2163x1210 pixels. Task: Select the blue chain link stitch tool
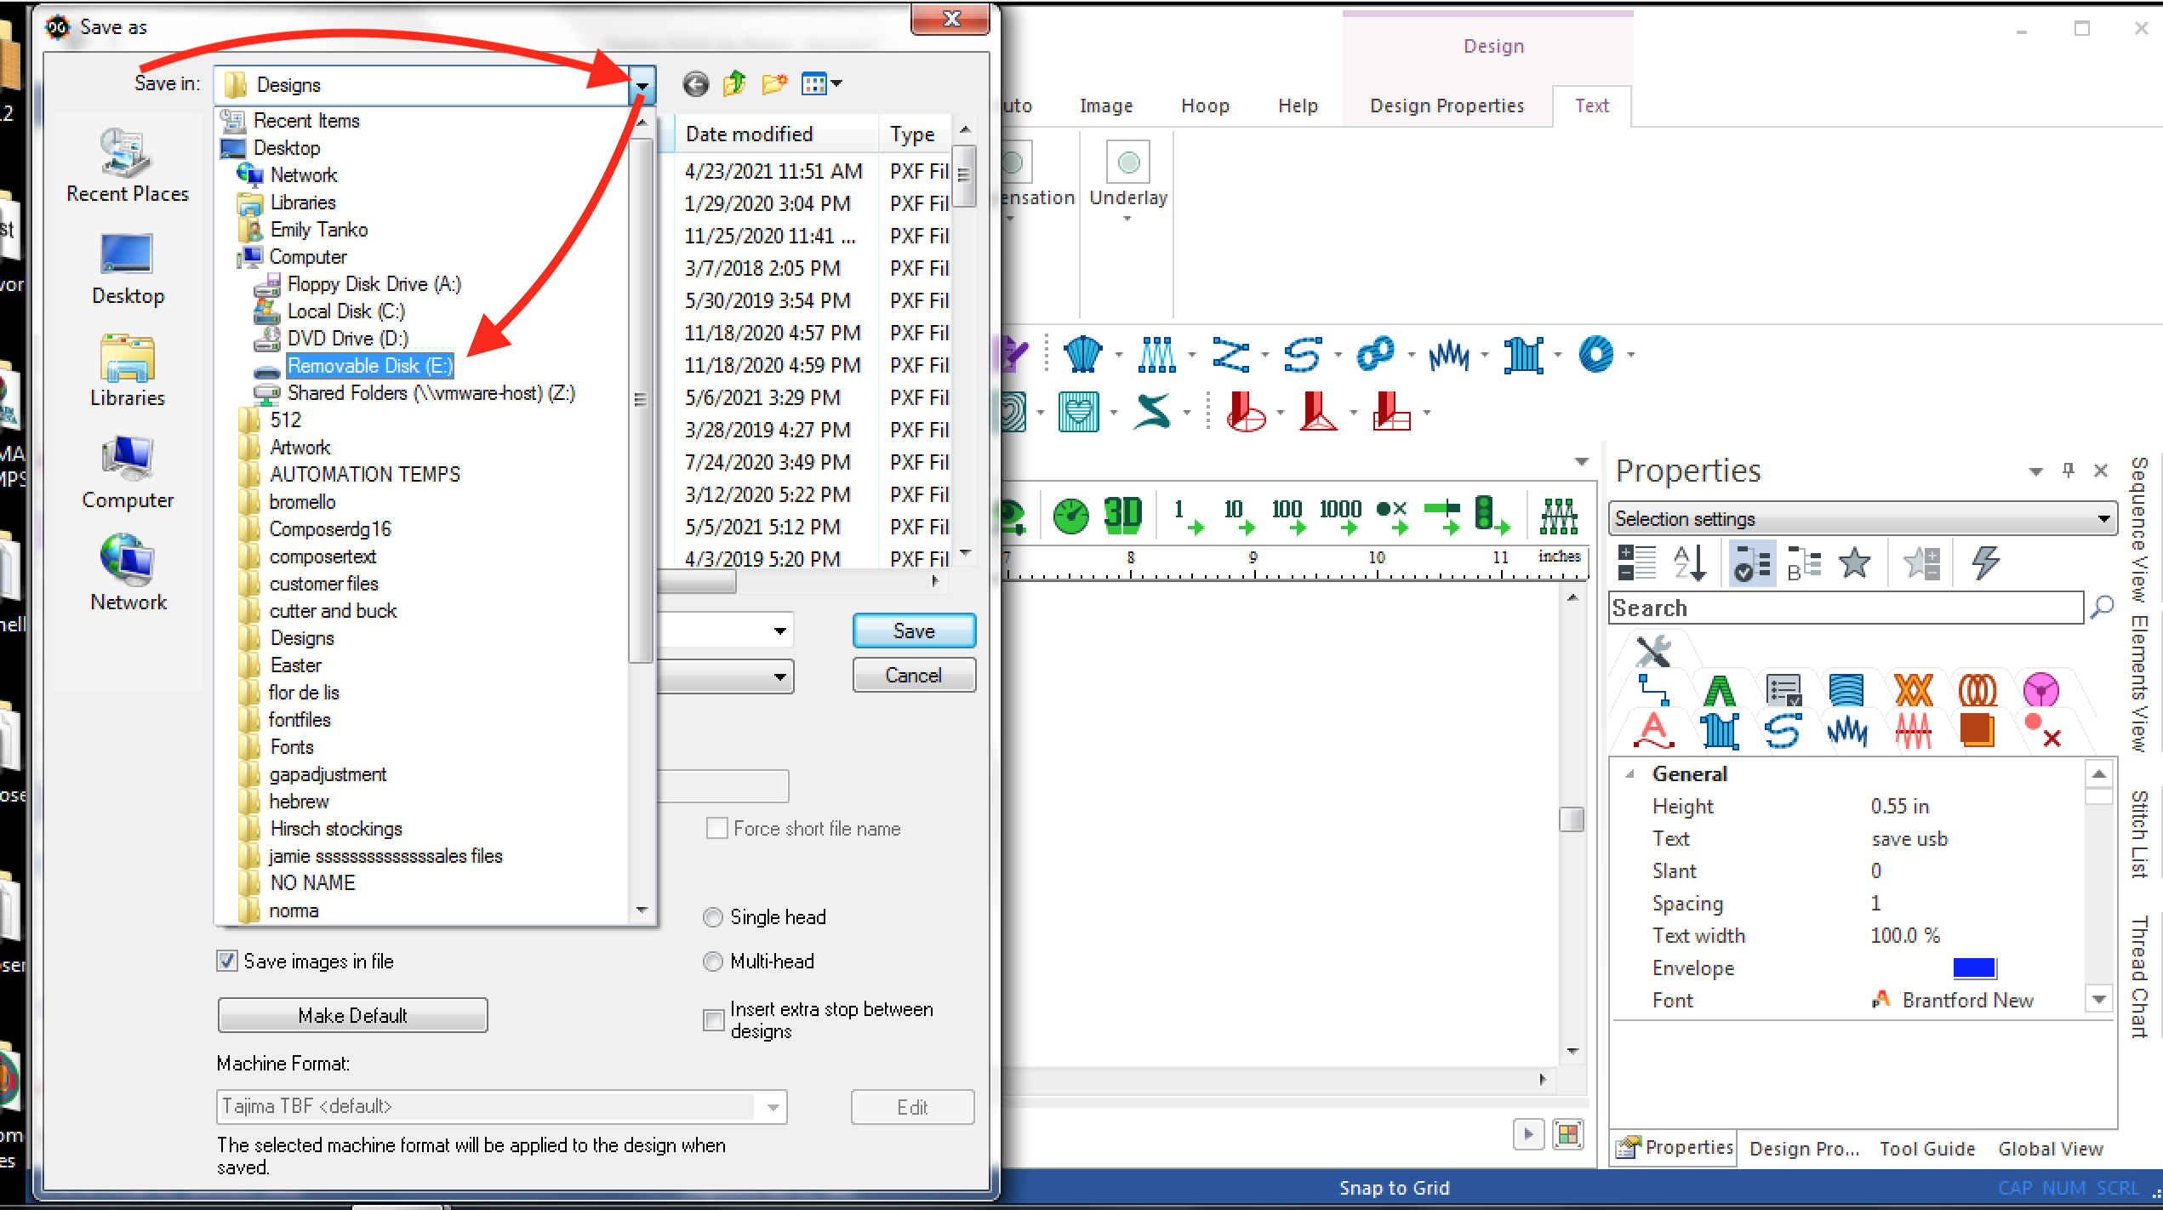coord(1375,354)
